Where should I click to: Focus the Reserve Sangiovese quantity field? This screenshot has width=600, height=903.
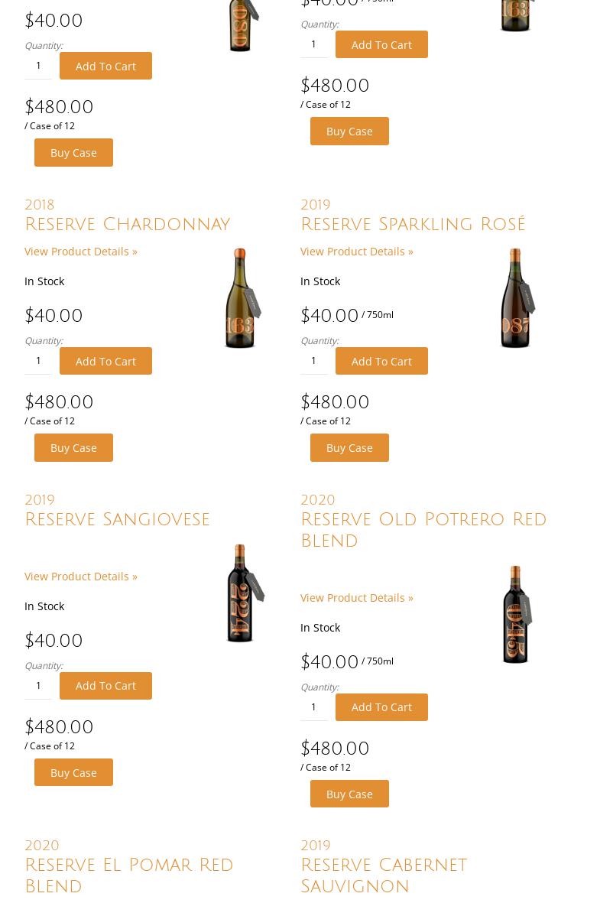[x=38, y=685]
